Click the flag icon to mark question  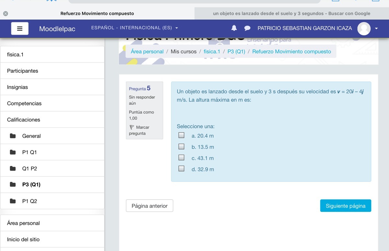click(132, 127)
